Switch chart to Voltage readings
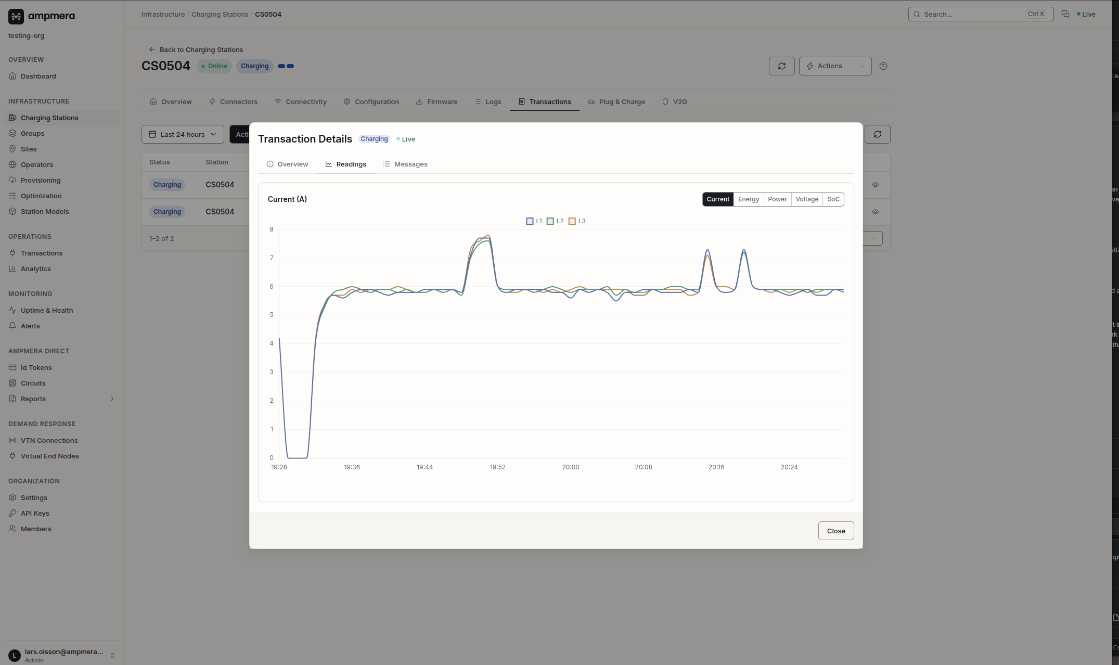1119x665 pixels. pos(807,199)
